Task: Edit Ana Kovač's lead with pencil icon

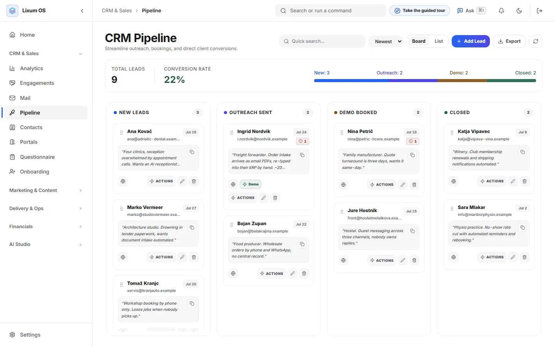Action: click(182, 181)
